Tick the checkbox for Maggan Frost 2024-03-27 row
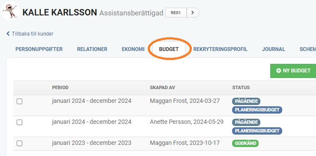This screenshot has width=316, height=156. [20, 101]
